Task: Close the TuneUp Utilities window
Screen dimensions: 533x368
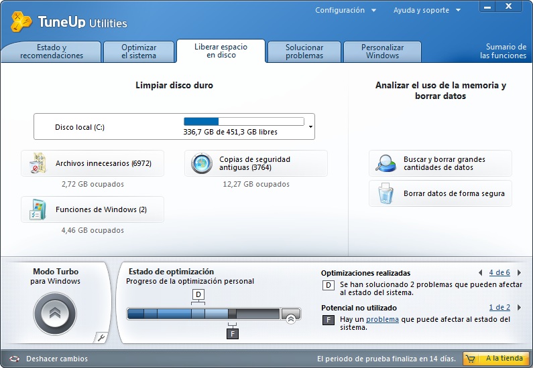Action: click(x=508, y=7)
